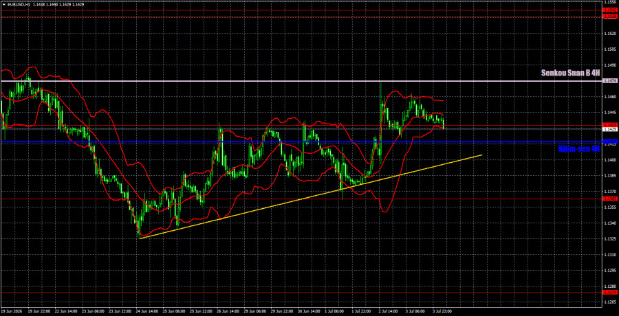
Task: Select the 1.1536 red price tag
Action: coord(609,16)
